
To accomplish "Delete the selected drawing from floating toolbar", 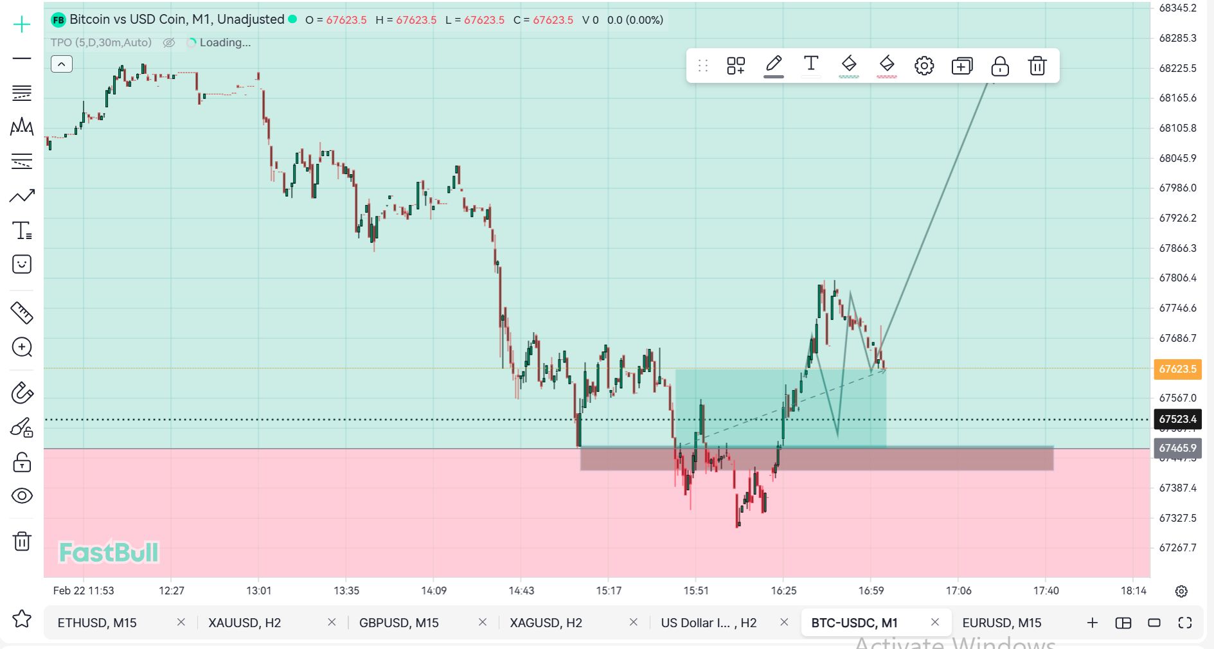I will click(1037, 66).
